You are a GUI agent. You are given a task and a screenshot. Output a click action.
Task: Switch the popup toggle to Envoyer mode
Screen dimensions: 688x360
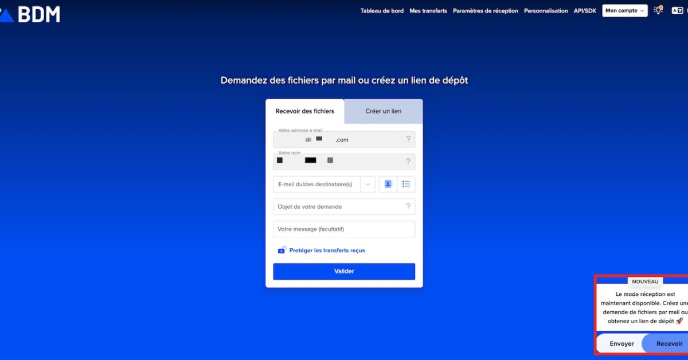pos(622,343)
